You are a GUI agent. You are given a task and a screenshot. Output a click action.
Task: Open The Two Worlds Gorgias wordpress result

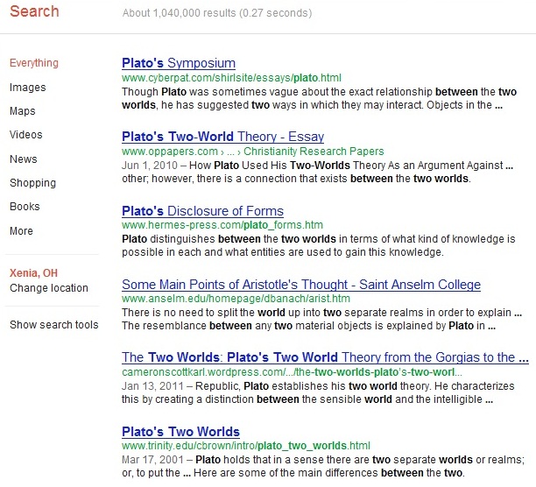pos(325,357)
